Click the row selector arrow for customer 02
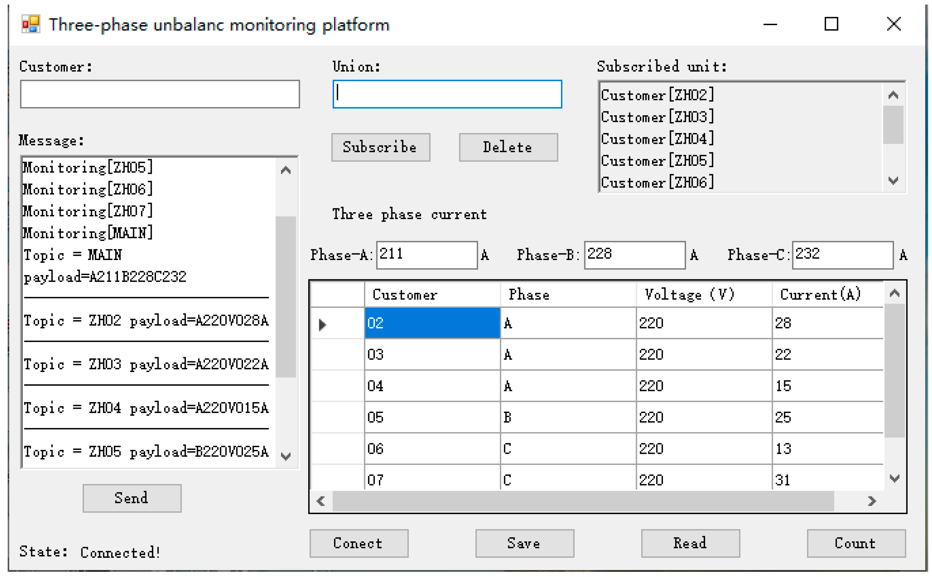Screen dimensions: 932x577 [323, 324]
